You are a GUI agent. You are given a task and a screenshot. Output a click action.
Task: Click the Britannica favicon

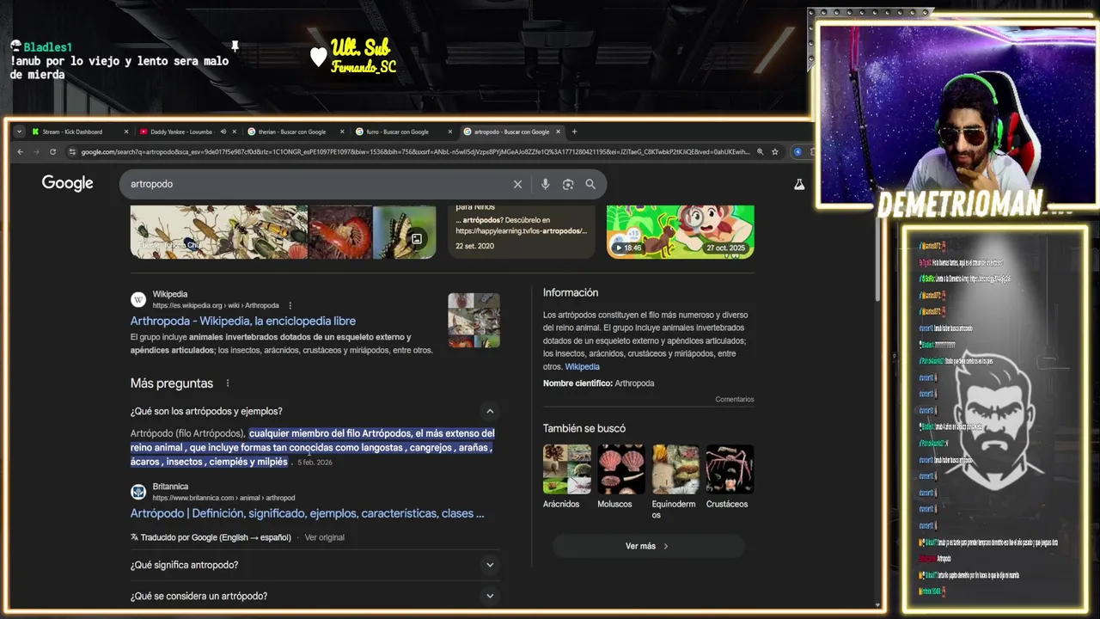point(138,492)
